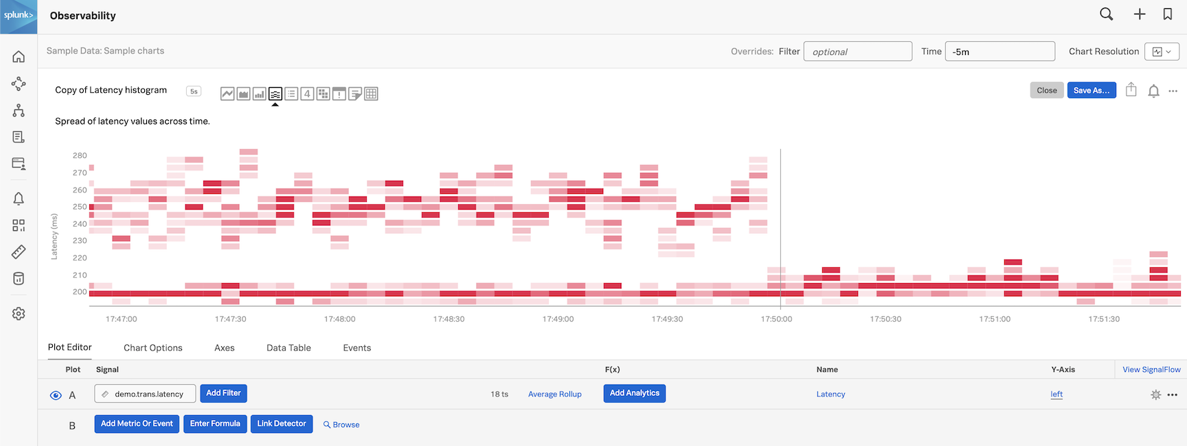Open the View SignalFlow link

1151,370
